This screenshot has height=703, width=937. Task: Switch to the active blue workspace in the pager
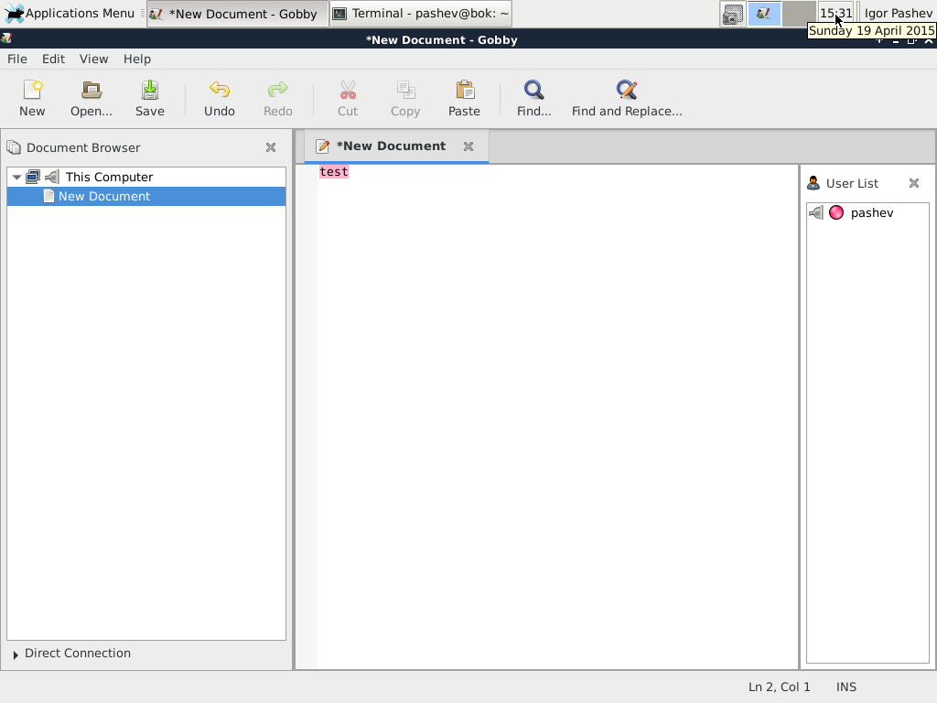[x=764, y=14]
